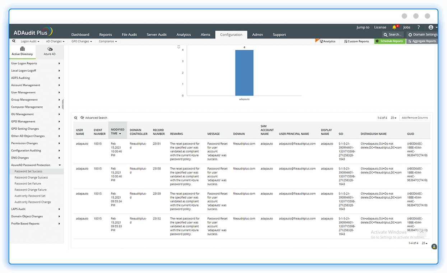The image size is (447, 273).
Task: Open the GPO Changes dropdown
Action: [82, 41]
